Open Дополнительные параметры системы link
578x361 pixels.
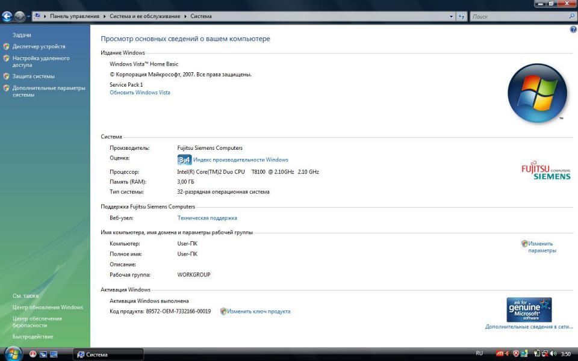tap(49, 91)
